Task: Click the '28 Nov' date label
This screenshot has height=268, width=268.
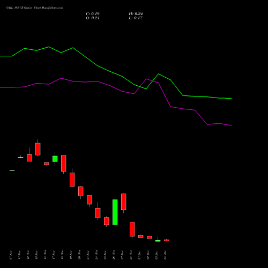Action: (131, 255)
